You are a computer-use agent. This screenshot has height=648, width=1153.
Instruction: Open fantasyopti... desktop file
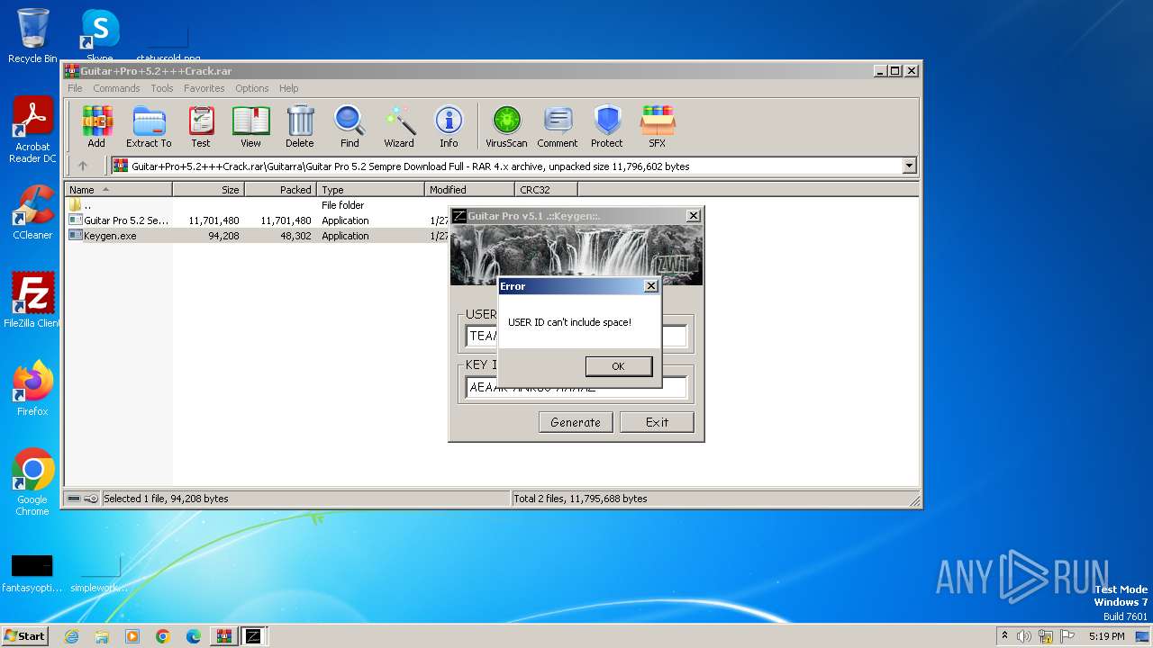[x=32, y=573]
